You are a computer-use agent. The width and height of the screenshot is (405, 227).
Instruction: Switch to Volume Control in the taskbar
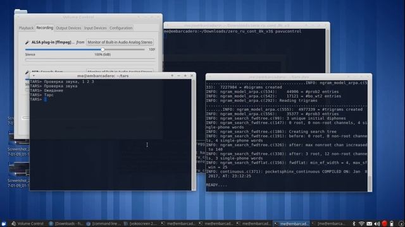28,224
